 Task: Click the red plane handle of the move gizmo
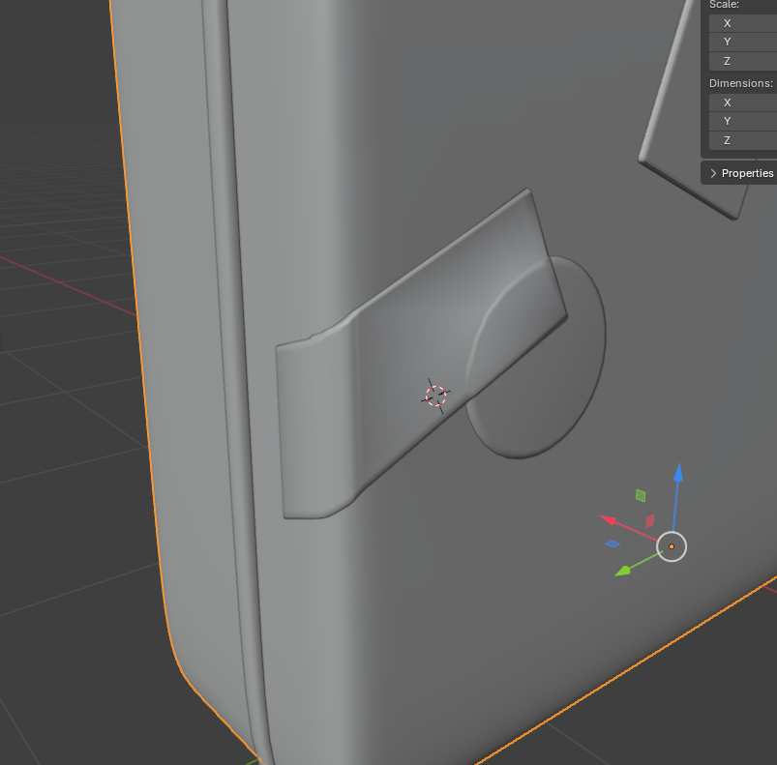click(x=650, y=521)
